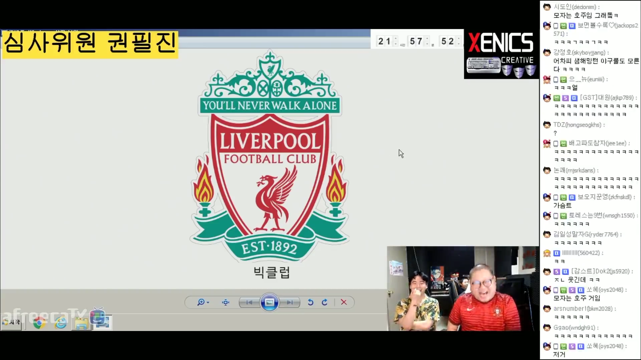Click the Xenics Creative banner
The height and width of the screenshot is (360, 641).
click(501, 54)
